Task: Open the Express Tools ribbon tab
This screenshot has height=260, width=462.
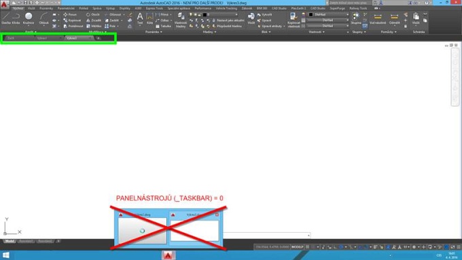Action: click(x=154, y=8)
